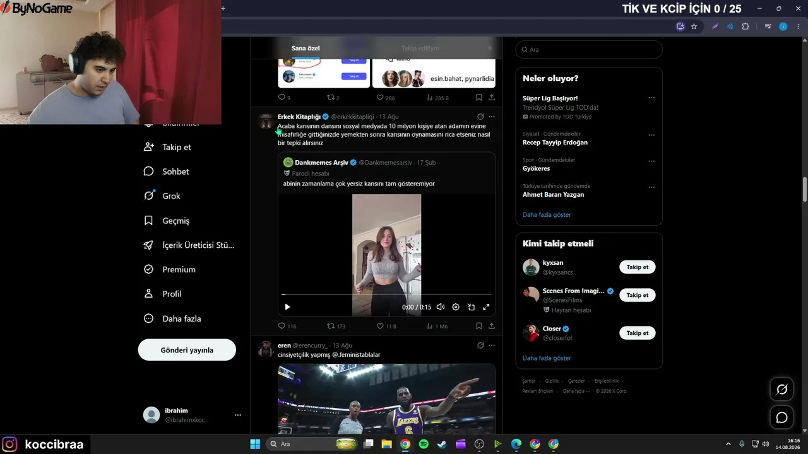808x454 pixels.
Task: Reply to the post with 9 replies
Action: [284, 98]
